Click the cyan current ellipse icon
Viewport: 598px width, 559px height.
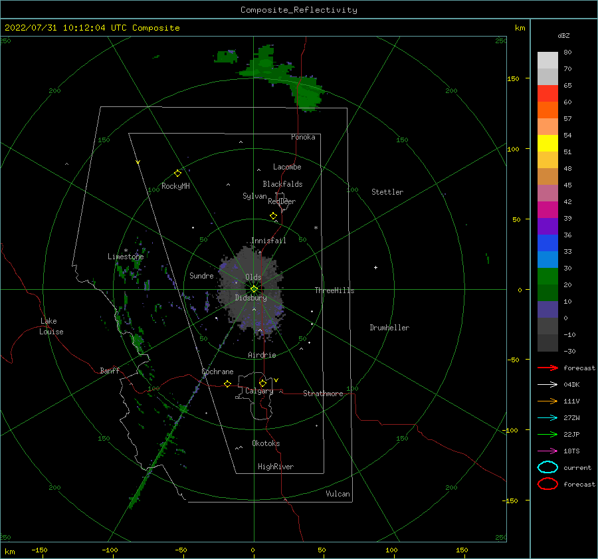pos(548,467)
